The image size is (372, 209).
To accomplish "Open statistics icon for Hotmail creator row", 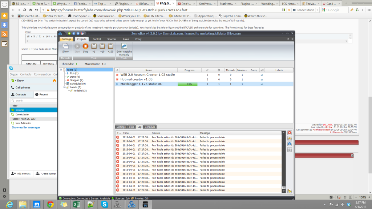I will 262,79.
